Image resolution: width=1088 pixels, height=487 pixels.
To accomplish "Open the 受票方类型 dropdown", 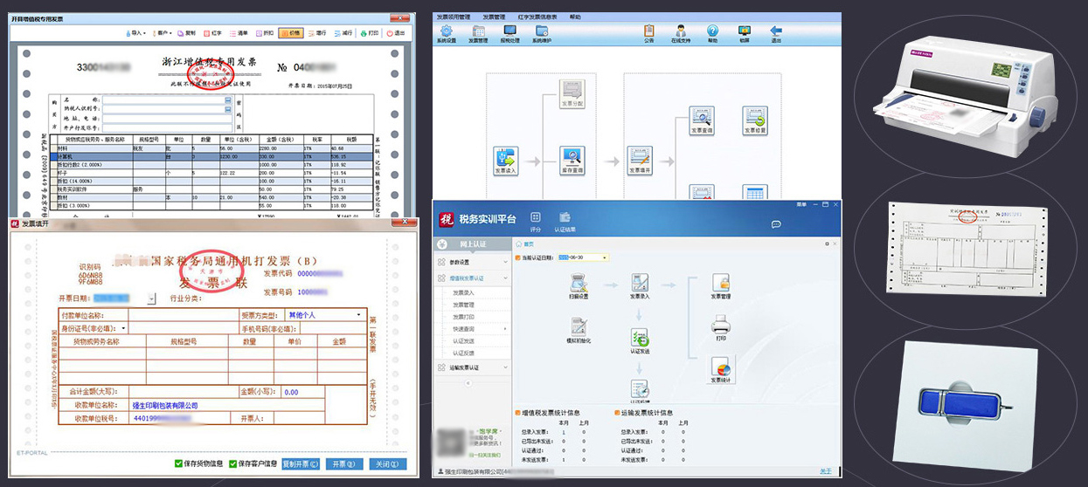I will (358, 314).
